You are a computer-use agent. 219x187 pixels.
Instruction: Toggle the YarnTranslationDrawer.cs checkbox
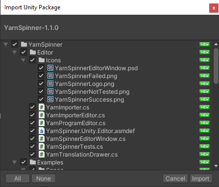point(32,155)
